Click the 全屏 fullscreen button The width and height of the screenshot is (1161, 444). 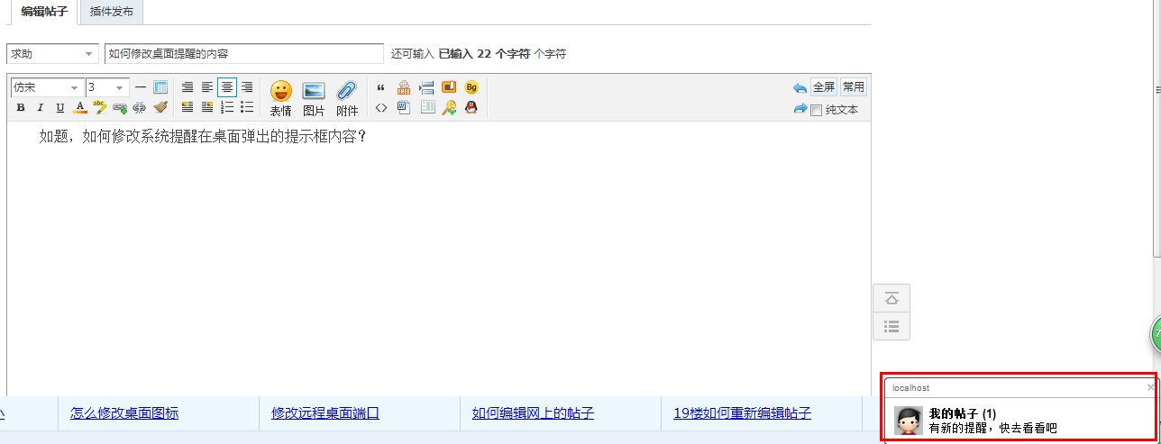point(824,87)
